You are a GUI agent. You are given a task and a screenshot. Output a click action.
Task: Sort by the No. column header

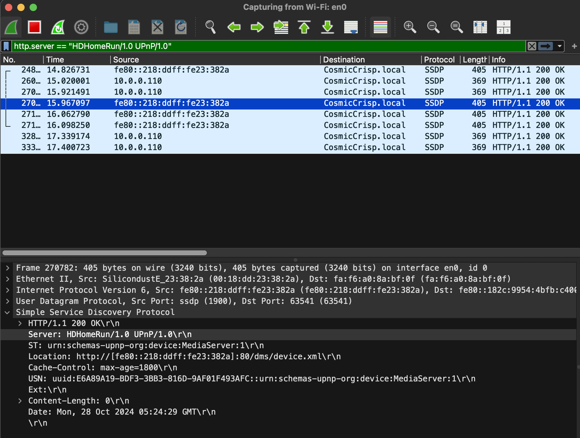(x=22, y=60)
